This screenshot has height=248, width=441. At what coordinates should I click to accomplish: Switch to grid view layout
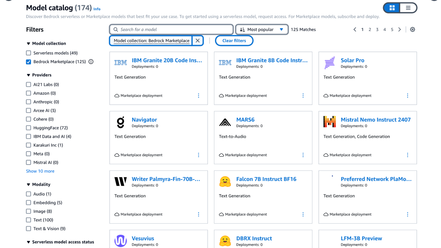point(392,8)
